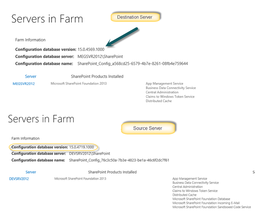Click the Server column header above MEGSVR2012

[x=31, y=76]
